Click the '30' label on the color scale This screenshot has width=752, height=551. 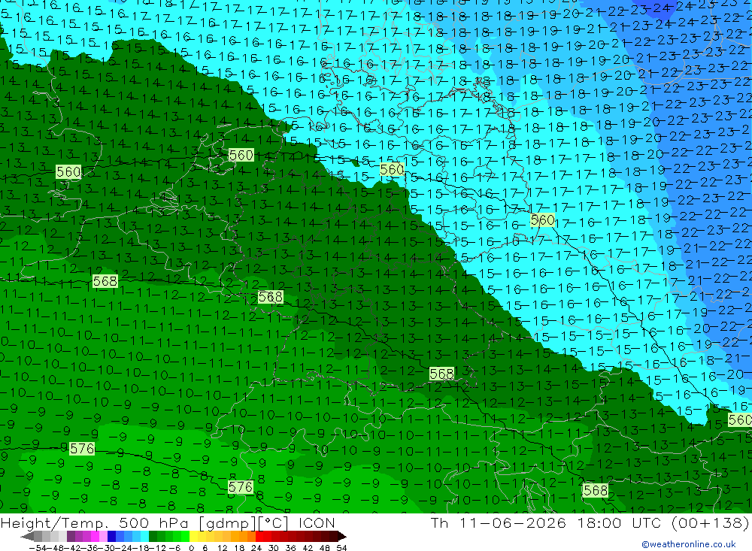click(274, 548)
